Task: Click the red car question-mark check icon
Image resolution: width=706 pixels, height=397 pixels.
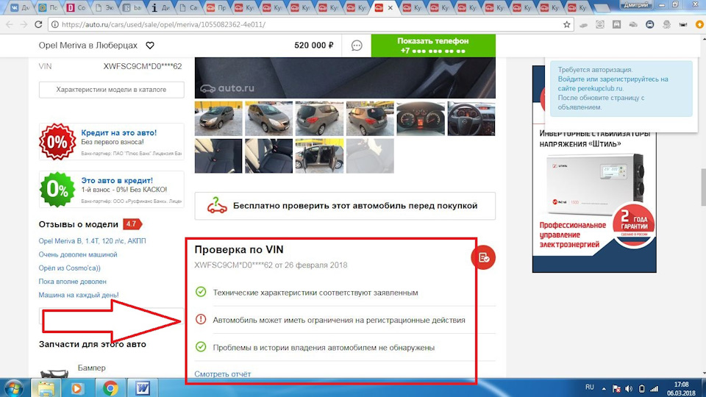Action: point(216,206)
